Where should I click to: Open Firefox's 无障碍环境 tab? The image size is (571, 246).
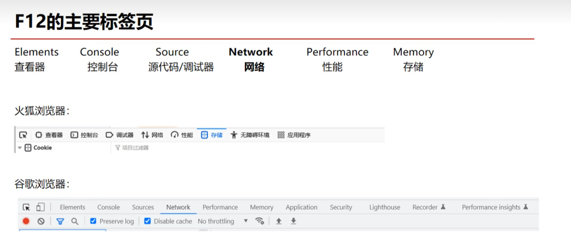tap(250, 135)
